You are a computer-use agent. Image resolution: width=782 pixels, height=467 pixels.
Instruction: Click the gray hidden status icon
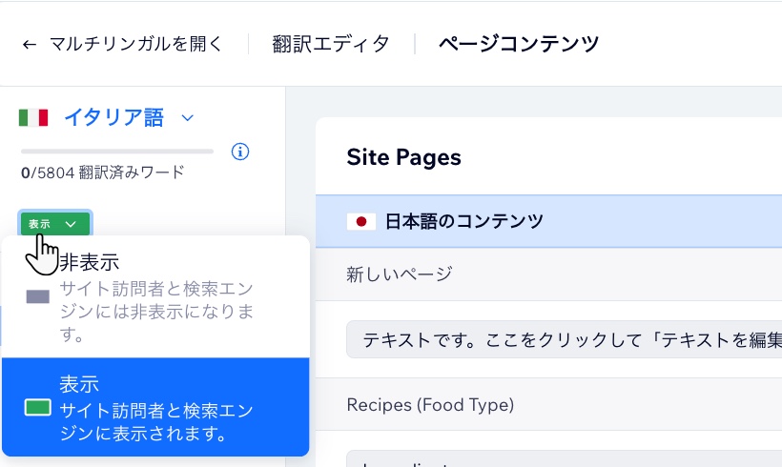(37, 296)
